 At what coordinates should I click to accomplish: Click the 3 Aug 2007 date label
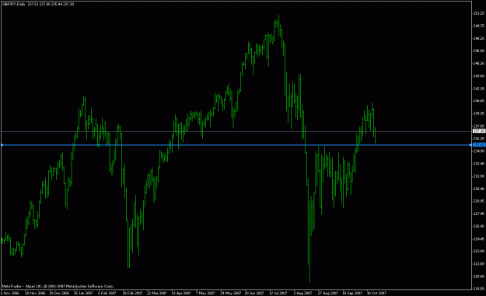tap(302, 293)
